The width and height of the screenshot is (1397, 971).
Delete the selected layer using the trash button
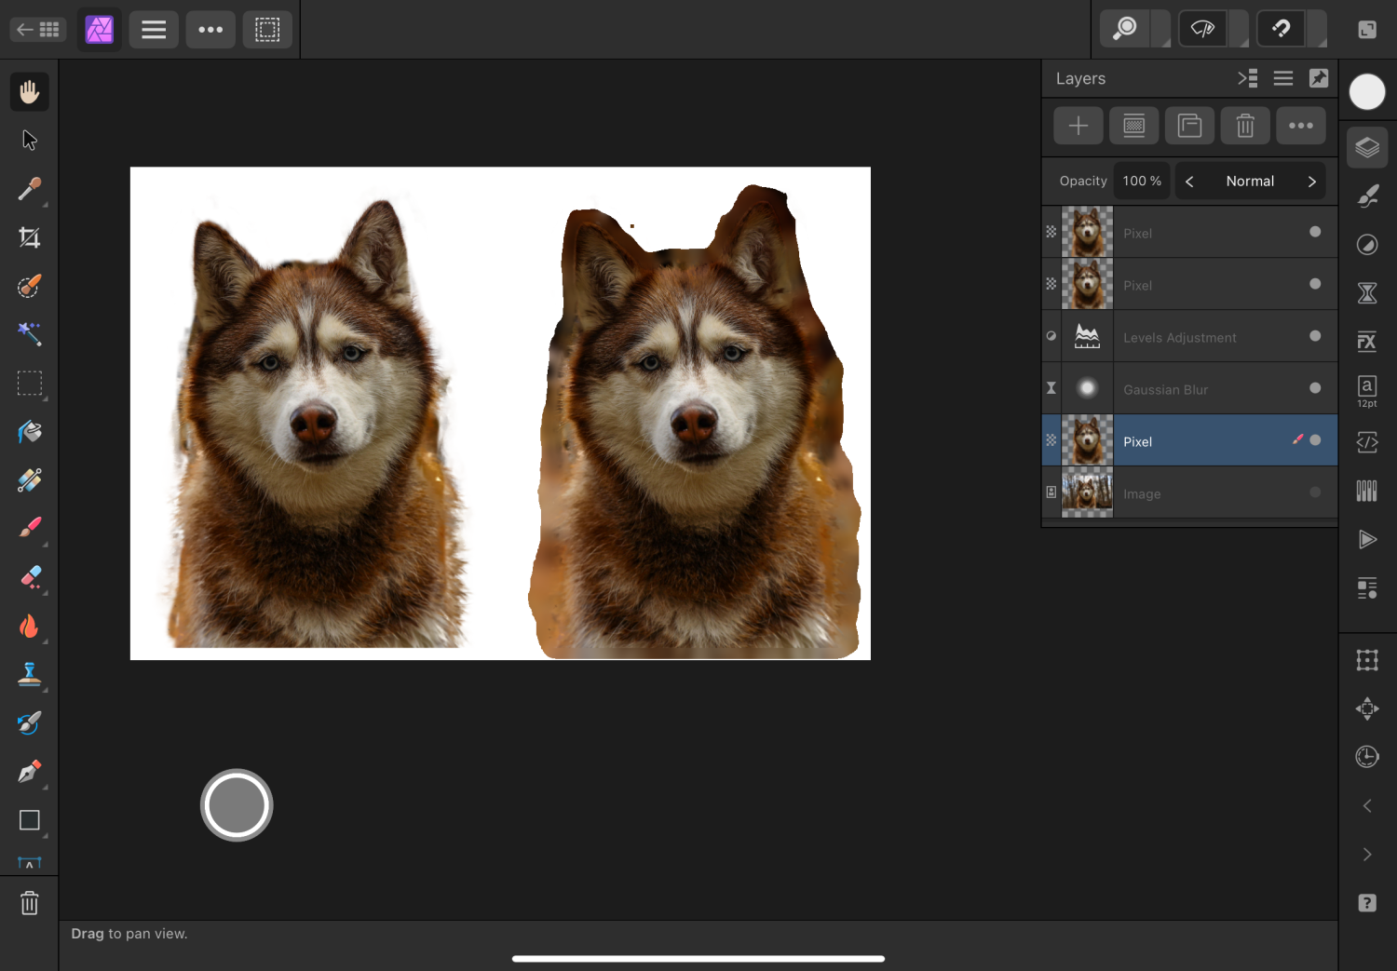point(1245,125)
